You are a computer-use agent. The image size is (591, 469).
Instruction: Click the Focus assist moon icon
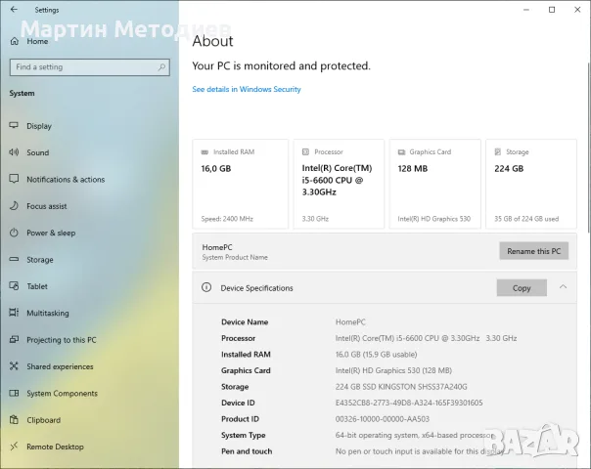(x=14, y=205)
